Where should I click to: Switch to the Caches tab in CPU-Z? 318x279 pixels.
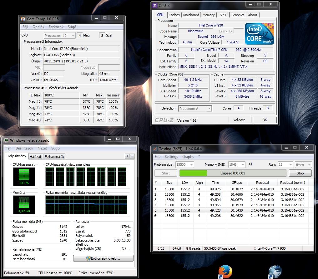pos(174,15)
